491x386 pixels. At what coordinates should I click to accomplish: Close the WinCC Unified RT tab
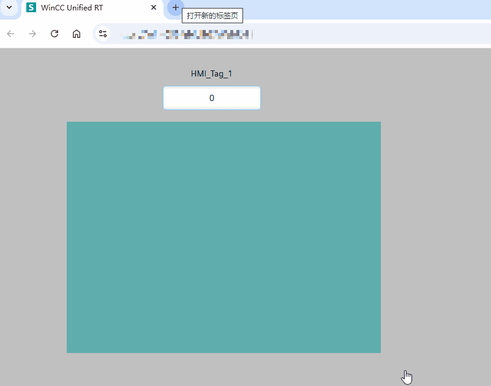coord(154,8)
